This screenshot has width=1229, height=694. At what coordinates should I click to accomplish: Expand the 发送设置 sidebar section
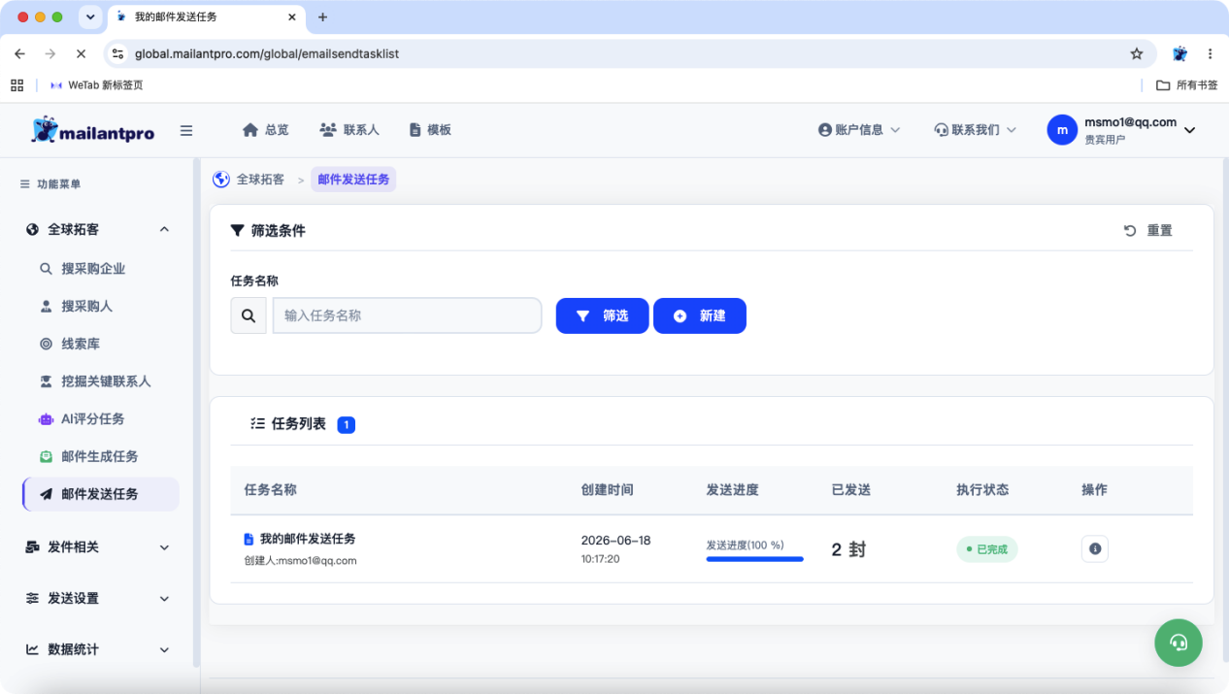(97, 599)
